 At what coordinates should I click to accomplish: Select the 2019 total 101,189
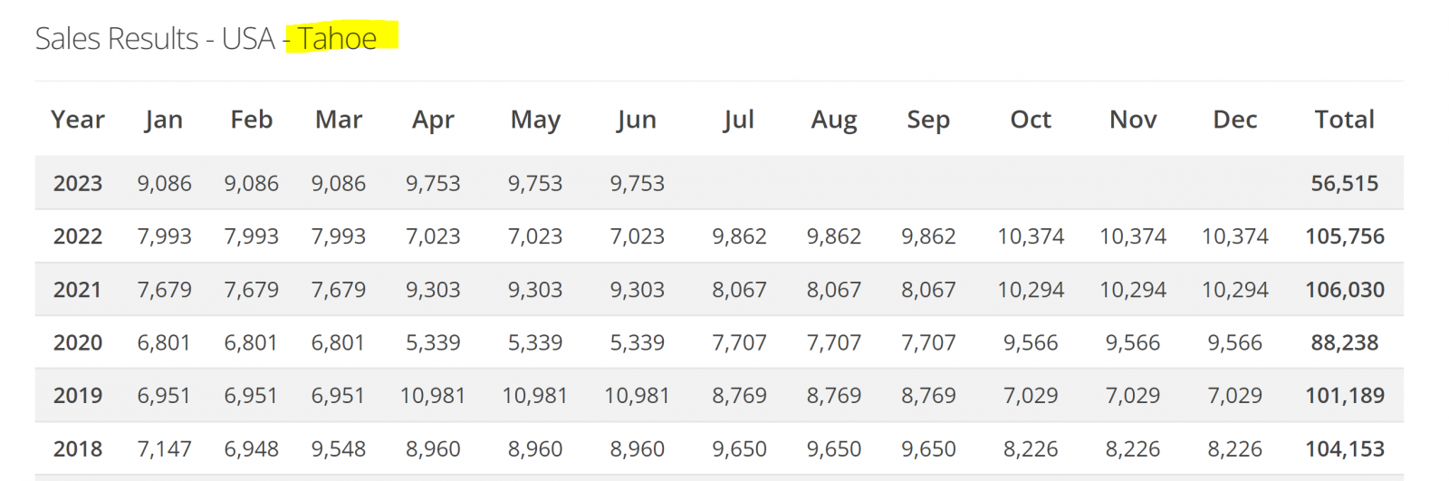coord(1345,396)
